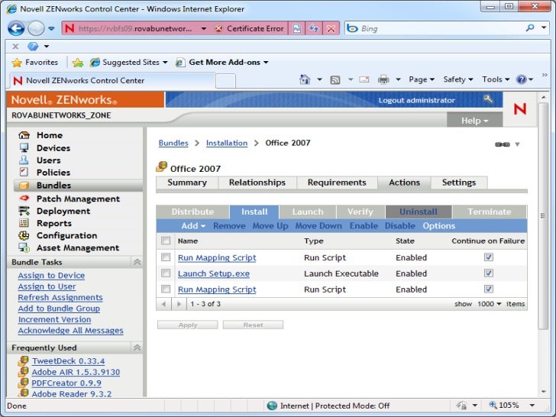Switch to the Relationships tab
The height and width of the screenshot is (417, 556).
point(257,183)
